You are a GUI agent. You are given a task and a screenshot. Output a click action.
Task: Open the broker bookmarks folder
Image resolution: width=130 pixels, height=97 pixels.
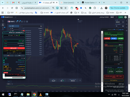pyautogui.click(x=110, y=13)
